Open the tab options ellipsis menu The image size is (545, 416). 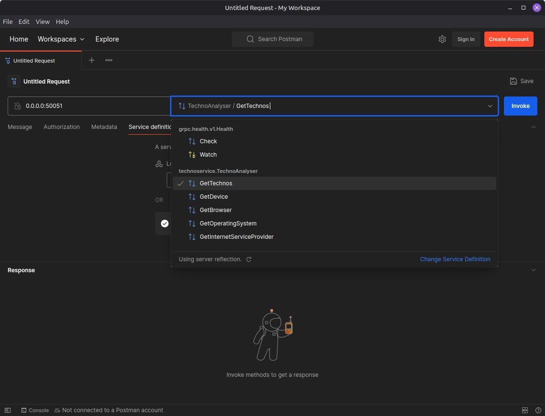tap(109, 60)
